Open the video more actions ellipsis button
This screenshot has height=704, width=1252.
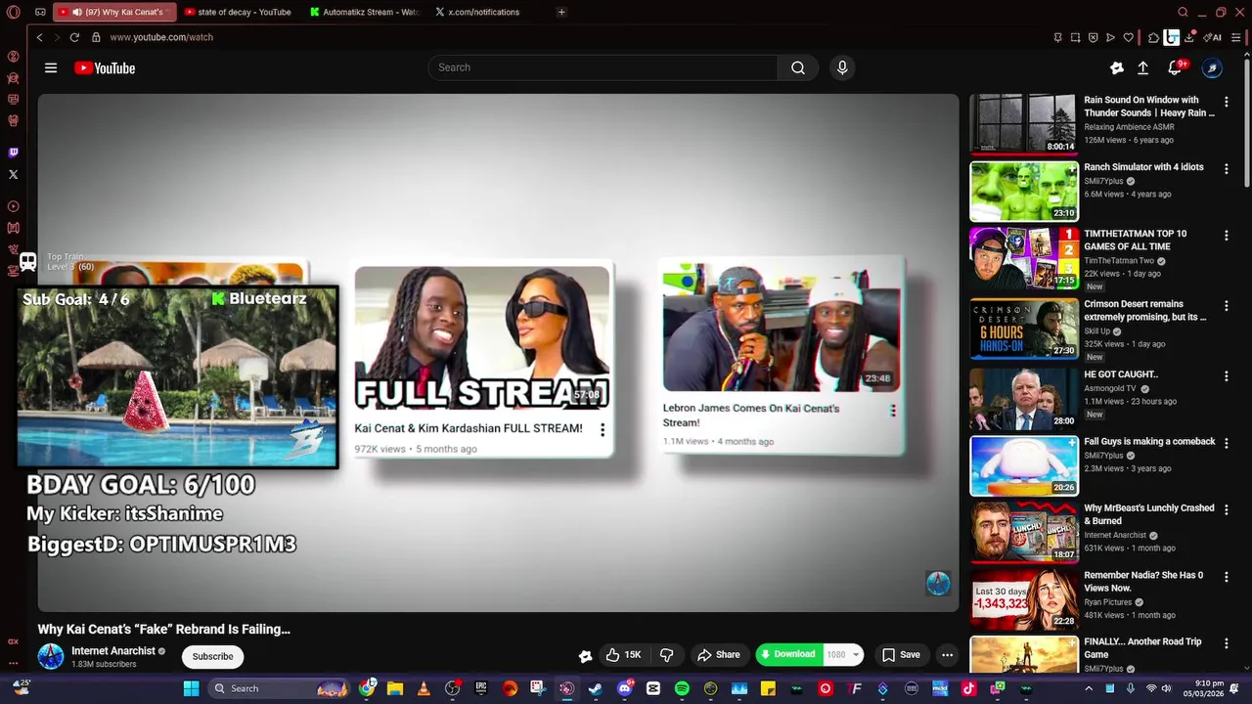pos(947,654)
